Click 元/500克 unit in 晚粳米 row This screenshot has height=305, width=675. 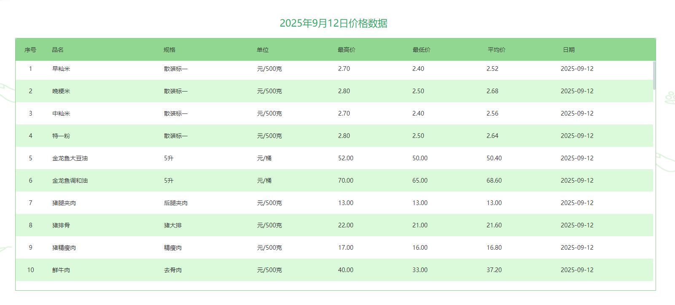pos(269,91)
